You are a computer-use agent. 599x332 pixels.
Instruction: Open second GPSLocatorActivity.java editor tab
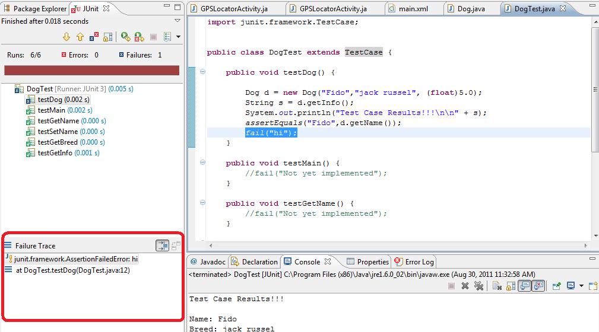coord(328,8)
